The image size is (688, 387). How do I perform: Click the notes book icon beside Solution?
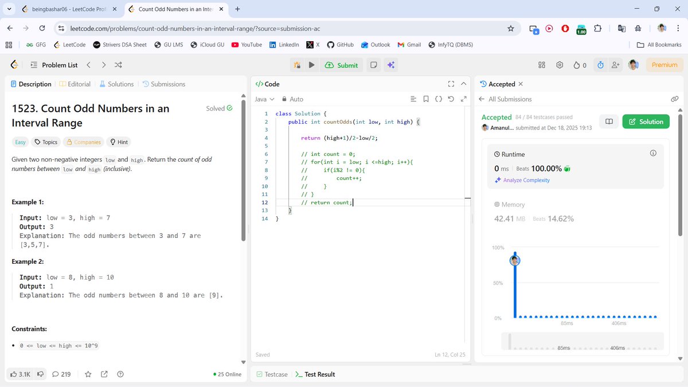coord(609,122)
